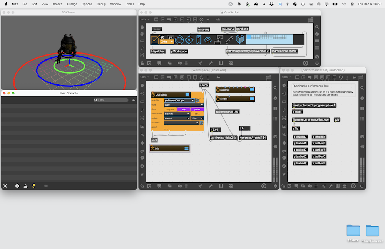This screenshot has width=385, height=249.
Task: Show timestamps using Max Console clock icon
Action: coord(17,186)
